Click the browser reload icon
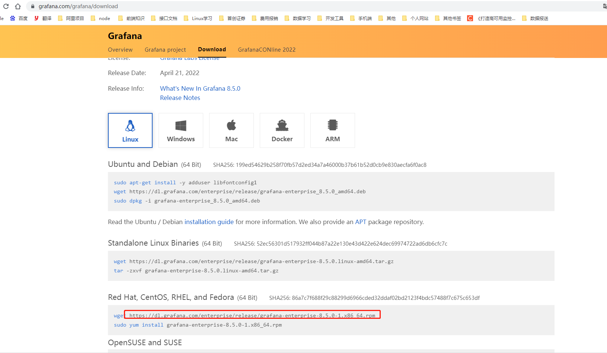 [x=6, y=6]
